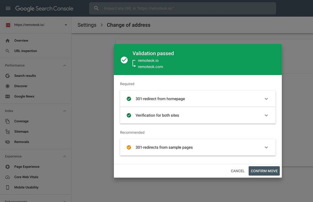Collapse the Index section
This screenshot has height=202, width=313.
pos(64,111)
